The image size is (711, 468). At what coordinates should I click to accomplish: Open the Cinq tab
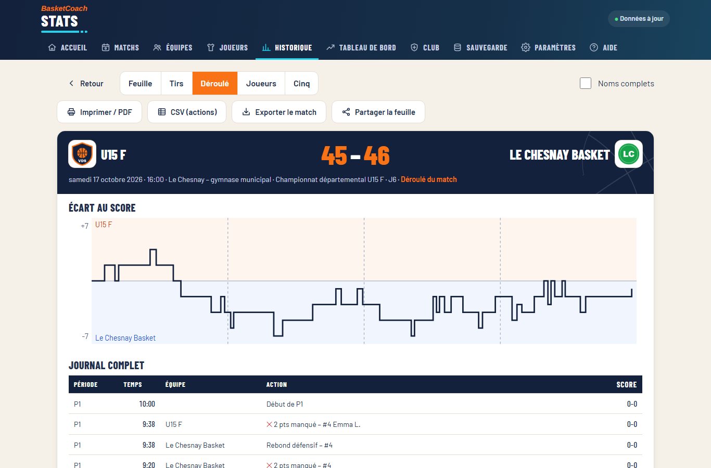(x=302, y=83)
